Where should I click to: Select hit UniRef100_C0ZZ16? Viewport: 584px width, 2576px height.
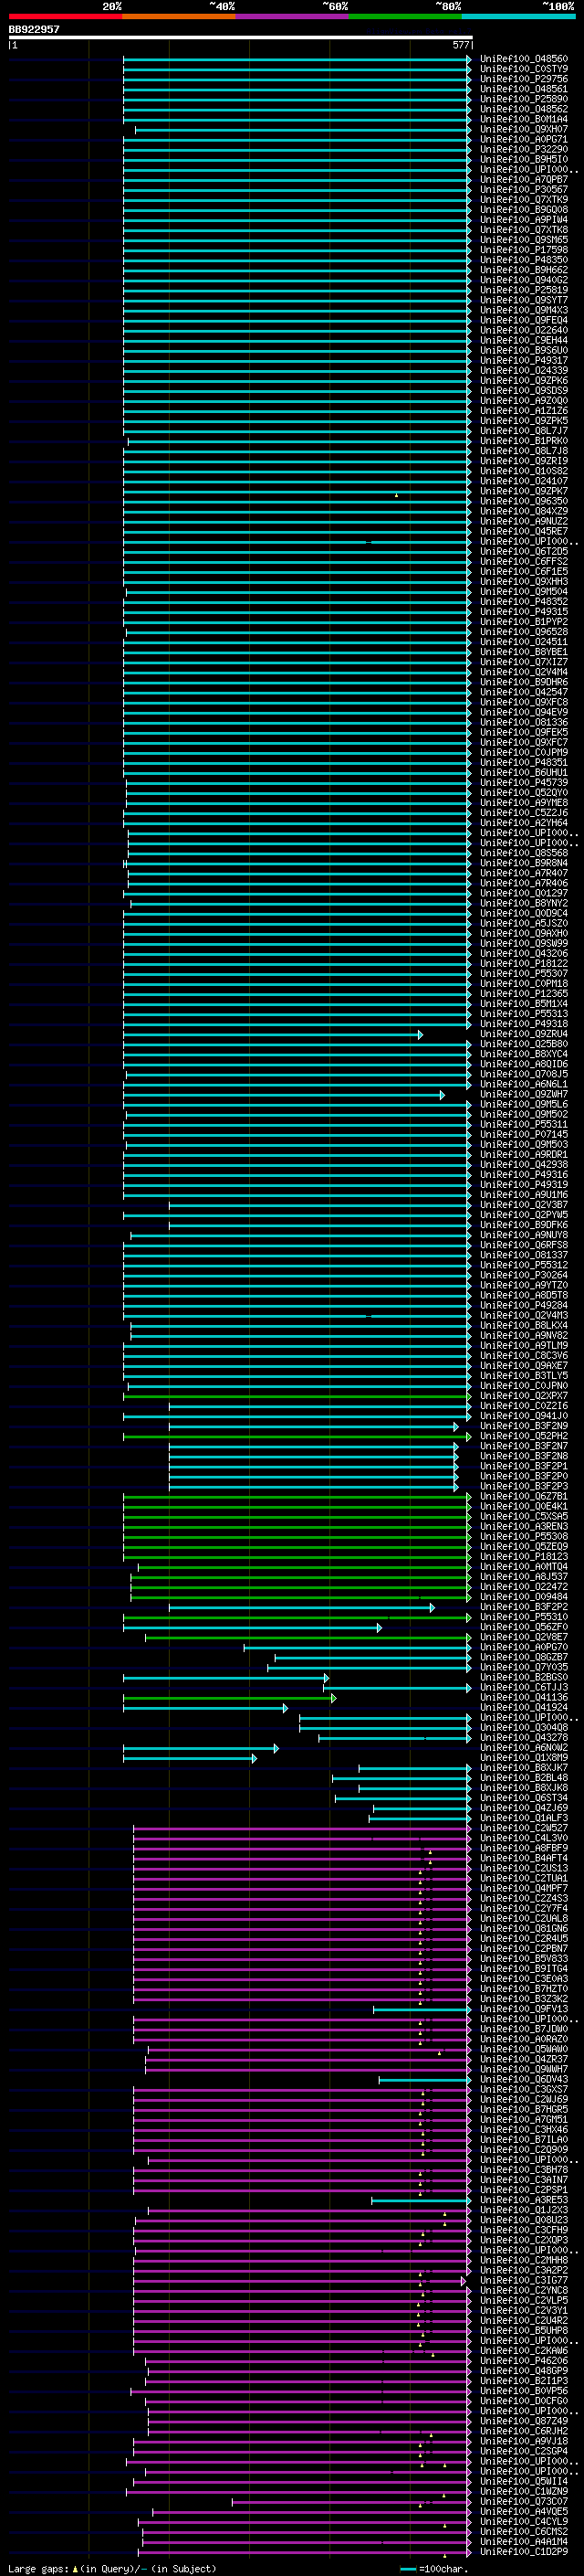(x=523, y=1406)
